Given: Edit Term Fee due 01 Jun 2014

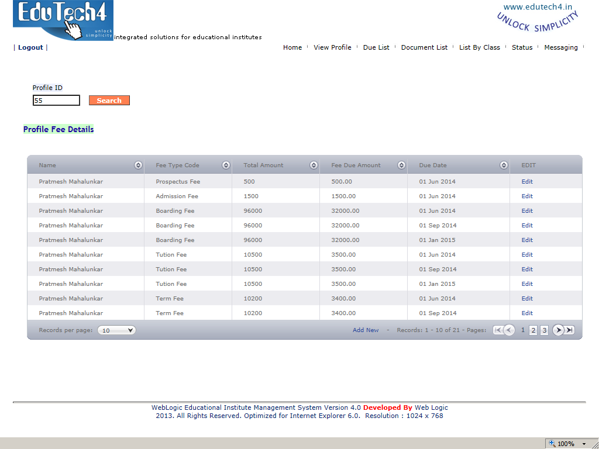Looking at the screenshot, I should pyautogui.click(x=527, y=298).
